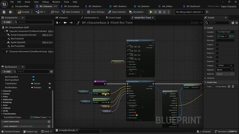Open the Diff dropdown
Screen dimensions: 239x134
coord(41,12)
